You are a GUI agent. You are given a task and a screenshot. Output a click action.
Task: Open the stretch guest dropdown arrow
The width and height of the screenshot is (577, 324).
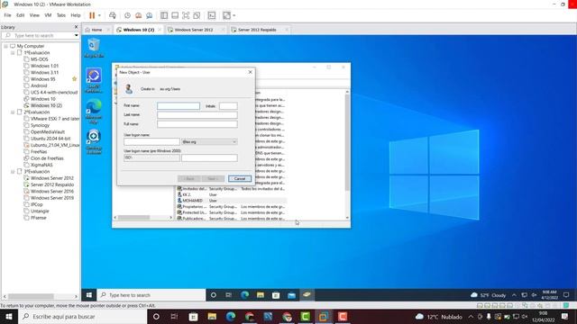point(234,15)
